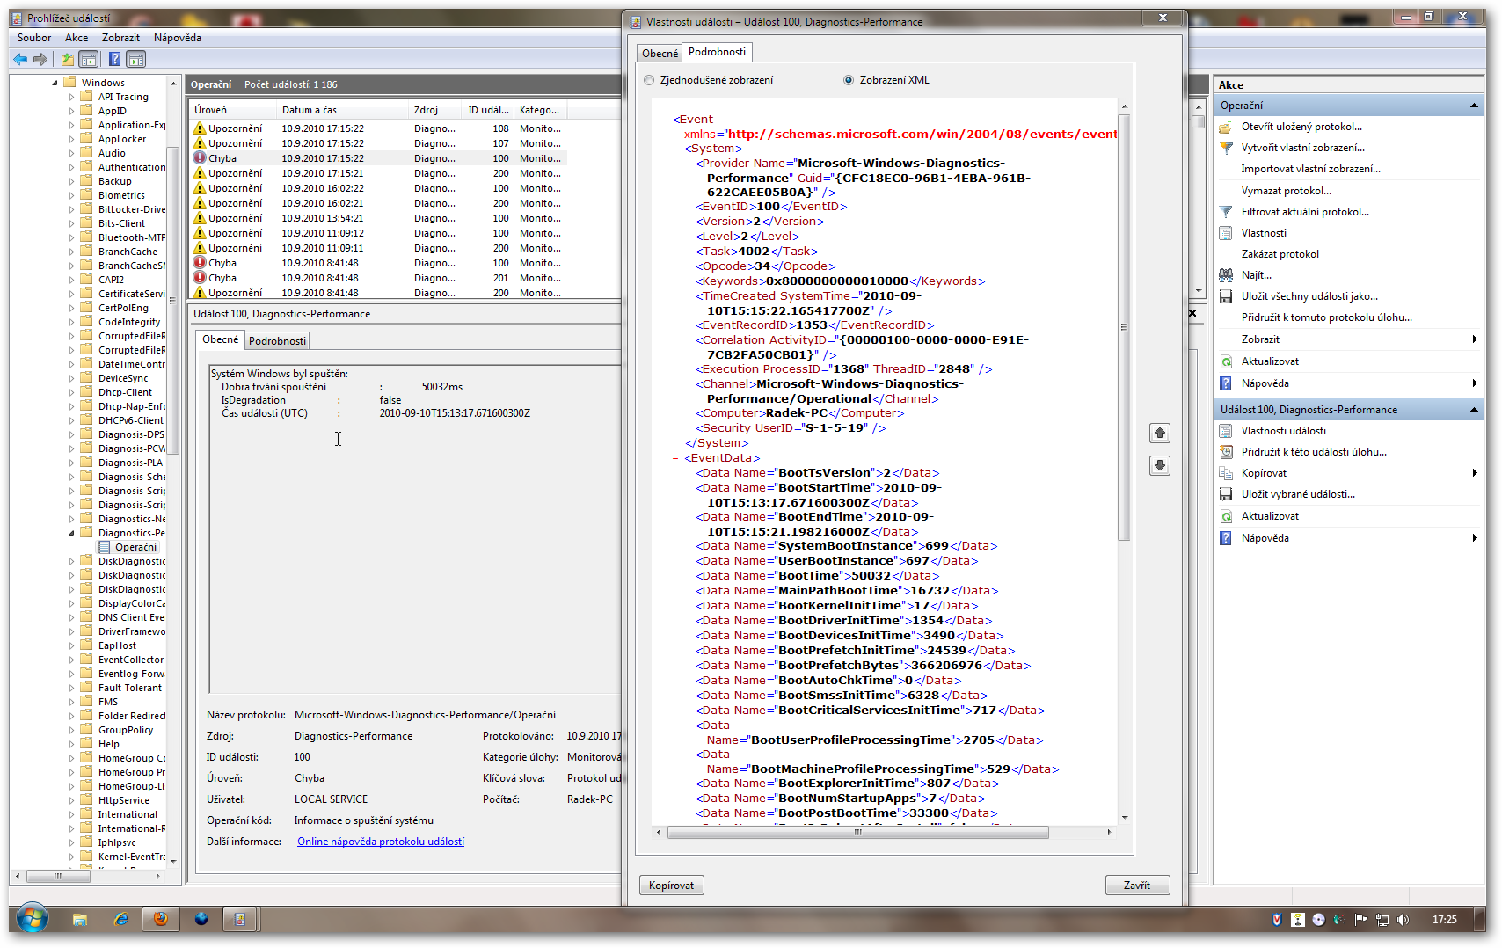
Task: Click the Forward arrow in the toolbar
Action: [x=40, y=59]
